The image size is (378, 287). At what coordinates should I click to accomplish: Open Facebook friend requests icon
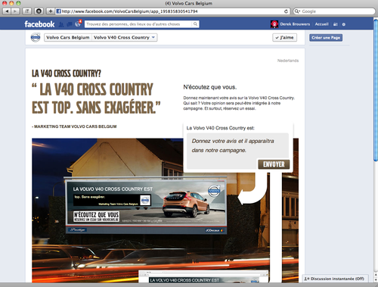tap(61, 24)
